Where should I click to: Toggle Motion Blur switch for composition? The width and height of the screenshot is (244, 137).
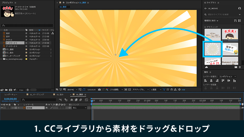pyautogui.click(x=81, y=100)
